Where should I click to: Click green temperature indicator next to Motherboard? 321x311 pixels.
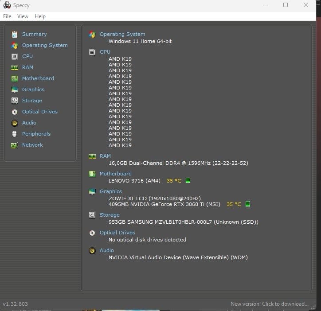point(188,181)
